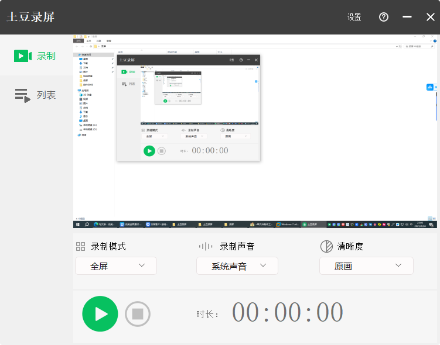
Task: Click the 录制模式 label with grid icon
Action: [101, 246]
